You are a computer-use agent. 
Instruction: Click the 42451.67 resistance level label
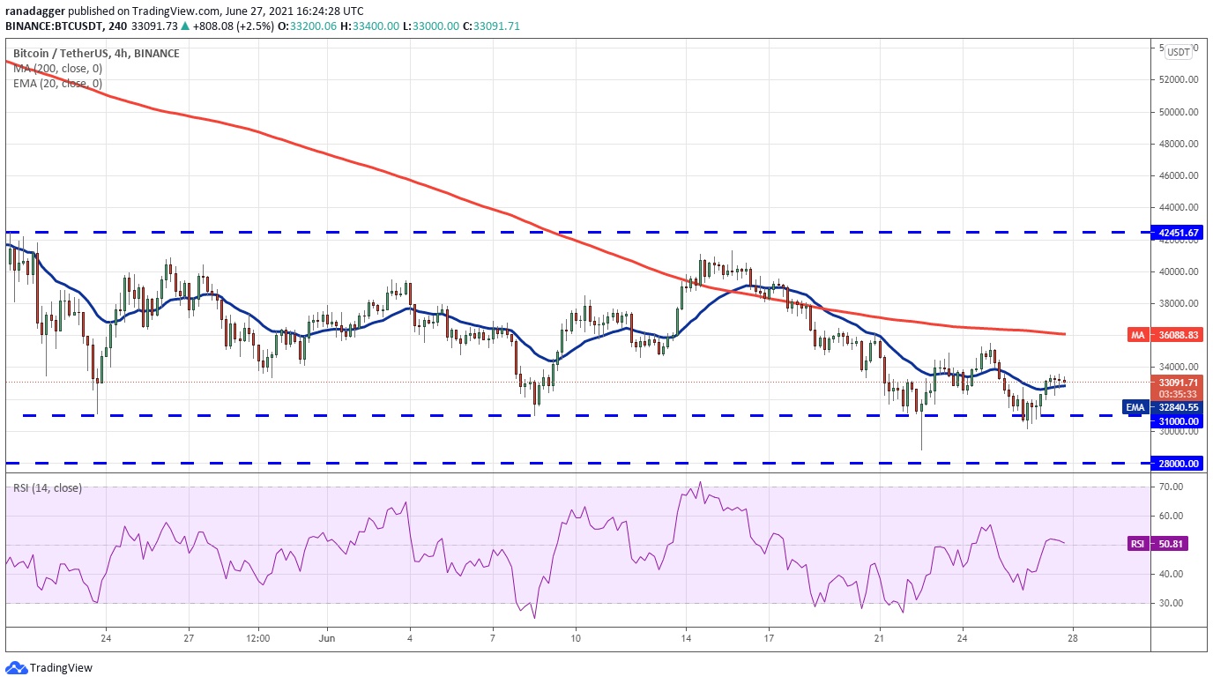[x=1178, y=233]
